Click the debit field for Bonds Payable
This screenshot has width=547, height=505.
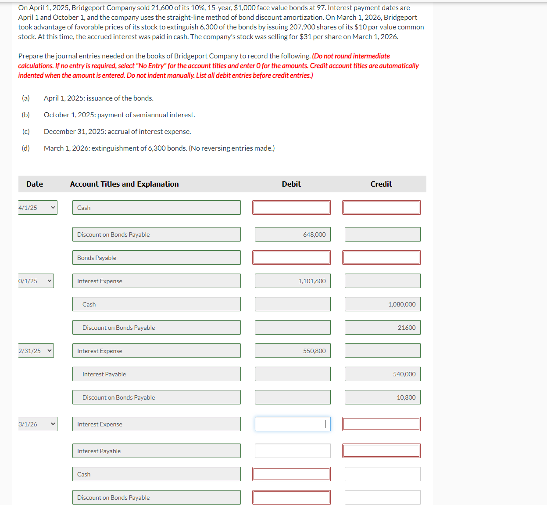pos(292,258)
